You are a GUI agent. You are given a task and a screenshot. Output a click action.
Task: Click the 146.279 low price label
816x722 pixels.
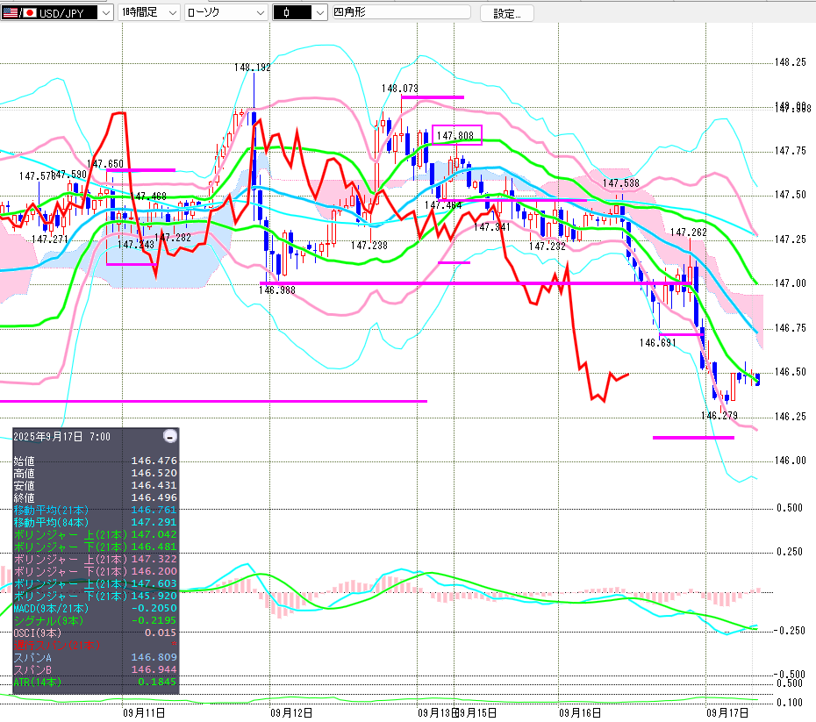[719, 415]
